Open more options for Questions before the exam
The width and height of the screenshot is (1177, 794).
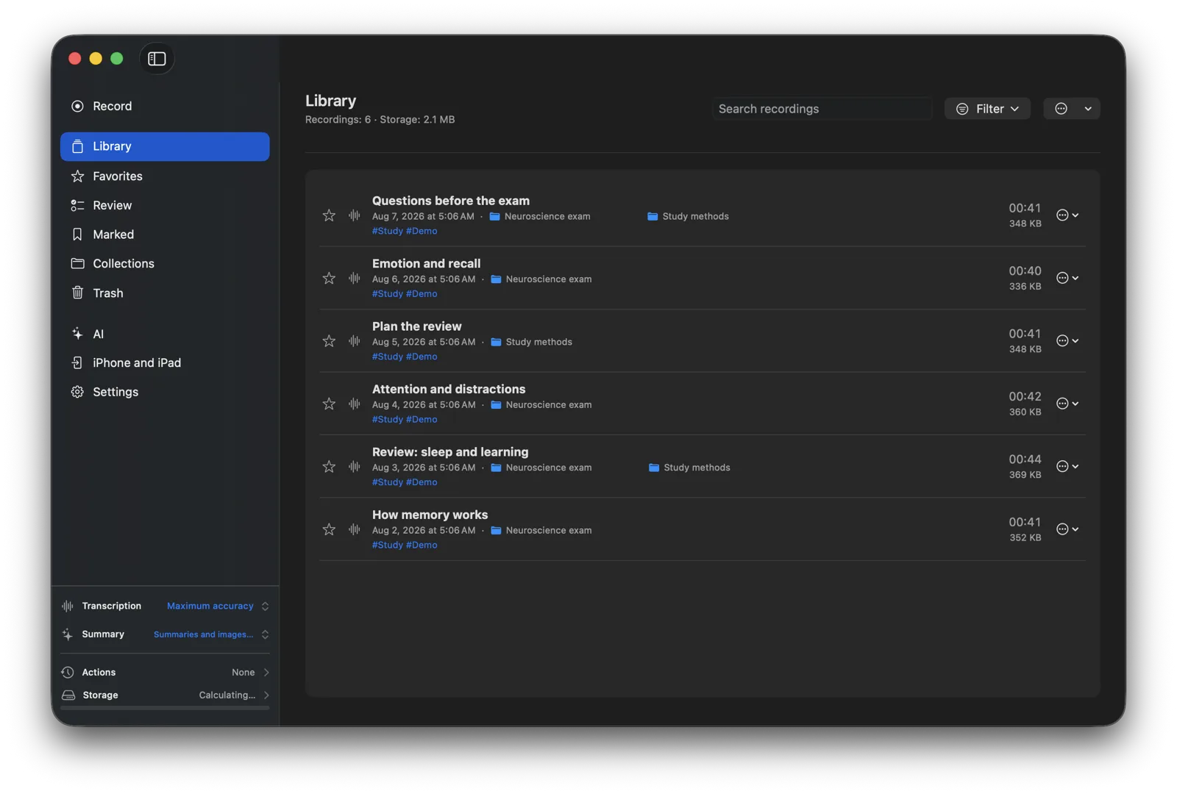pyautogui.click(x=1067, y=215)
